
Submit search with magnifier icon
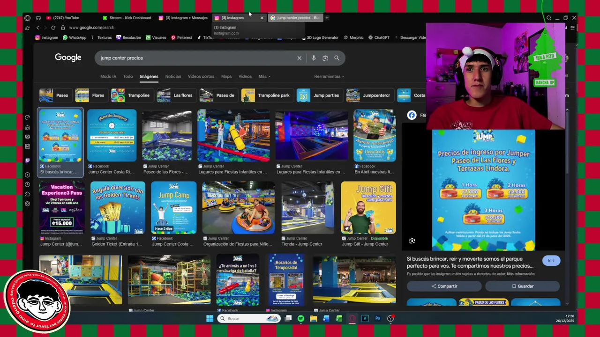(x=337, y=58)
